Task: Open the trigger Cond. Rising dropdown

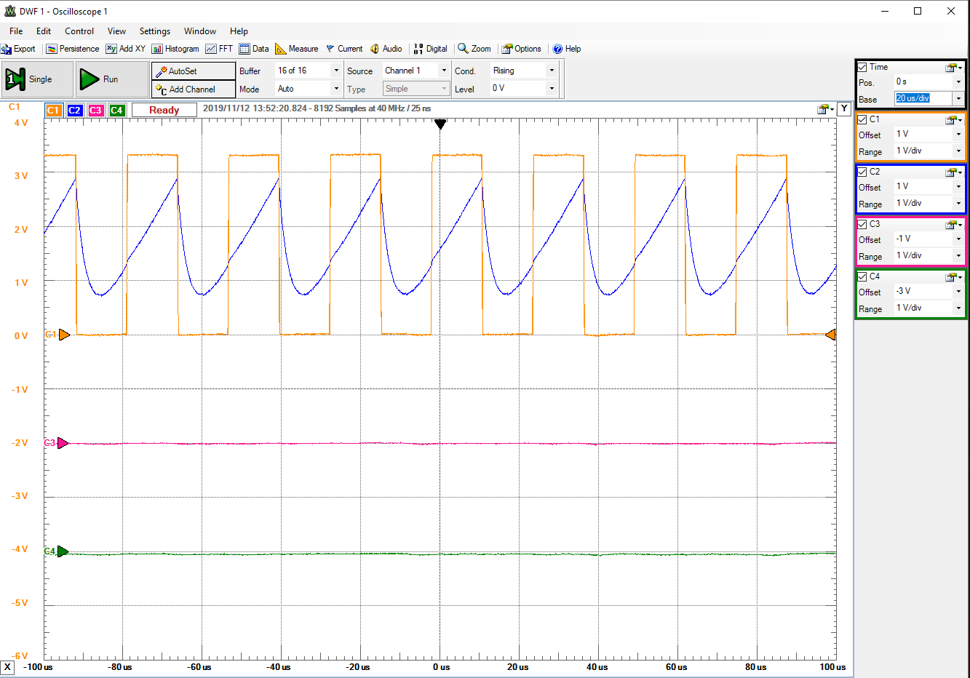Action: [552, 71]
